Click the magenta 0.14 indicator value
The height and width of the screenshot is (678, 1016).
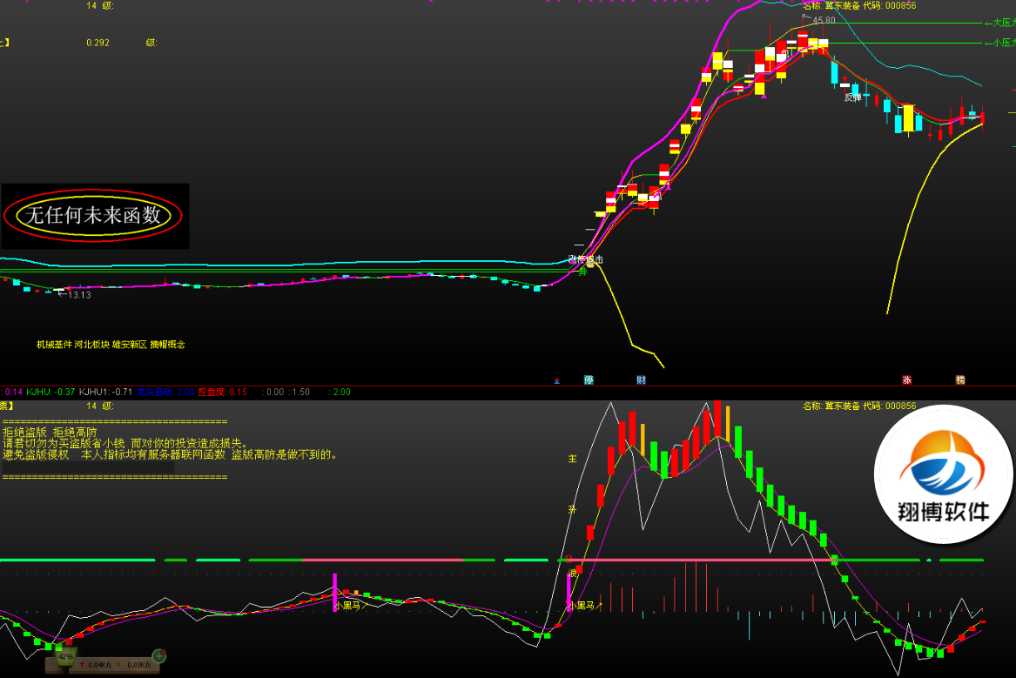coord(14,392)
